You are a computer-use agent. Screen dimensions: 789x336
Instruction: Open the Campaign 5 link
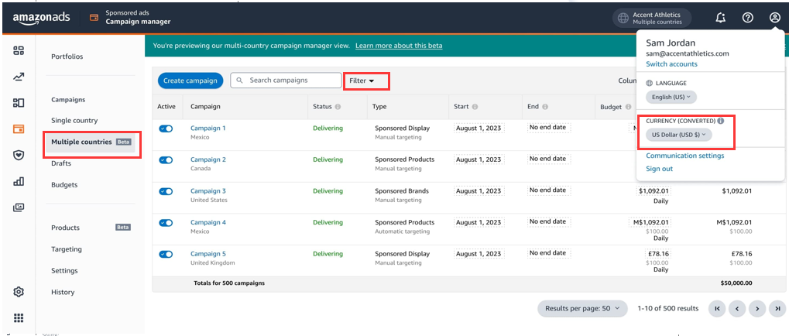(208, 254)
